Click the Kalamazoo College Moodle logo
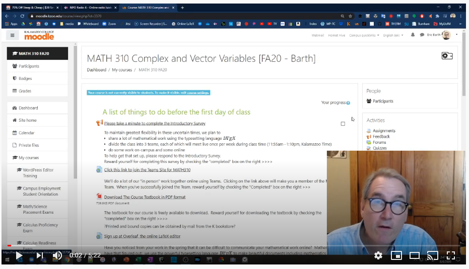The height and width of the screenshot is (269, 469). click(39, 35)
